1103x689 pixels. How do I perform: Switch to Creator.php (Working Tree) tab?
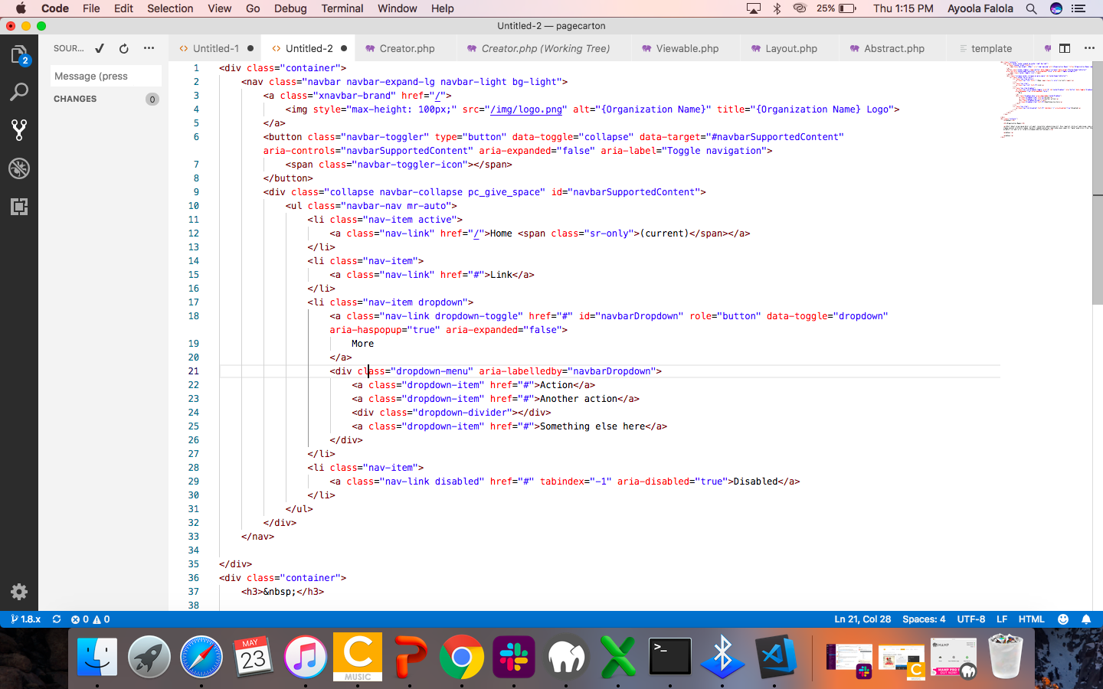point(545,48)
